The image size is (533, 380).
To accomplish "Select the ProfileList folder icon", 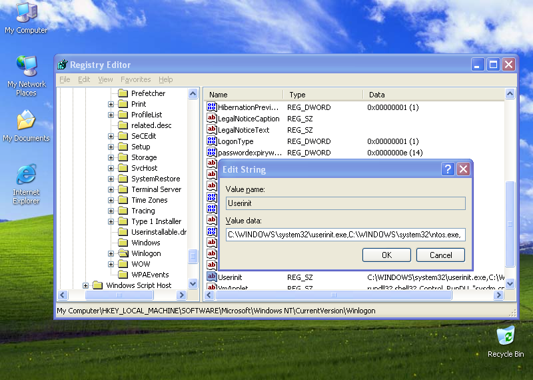I will 123,115.
